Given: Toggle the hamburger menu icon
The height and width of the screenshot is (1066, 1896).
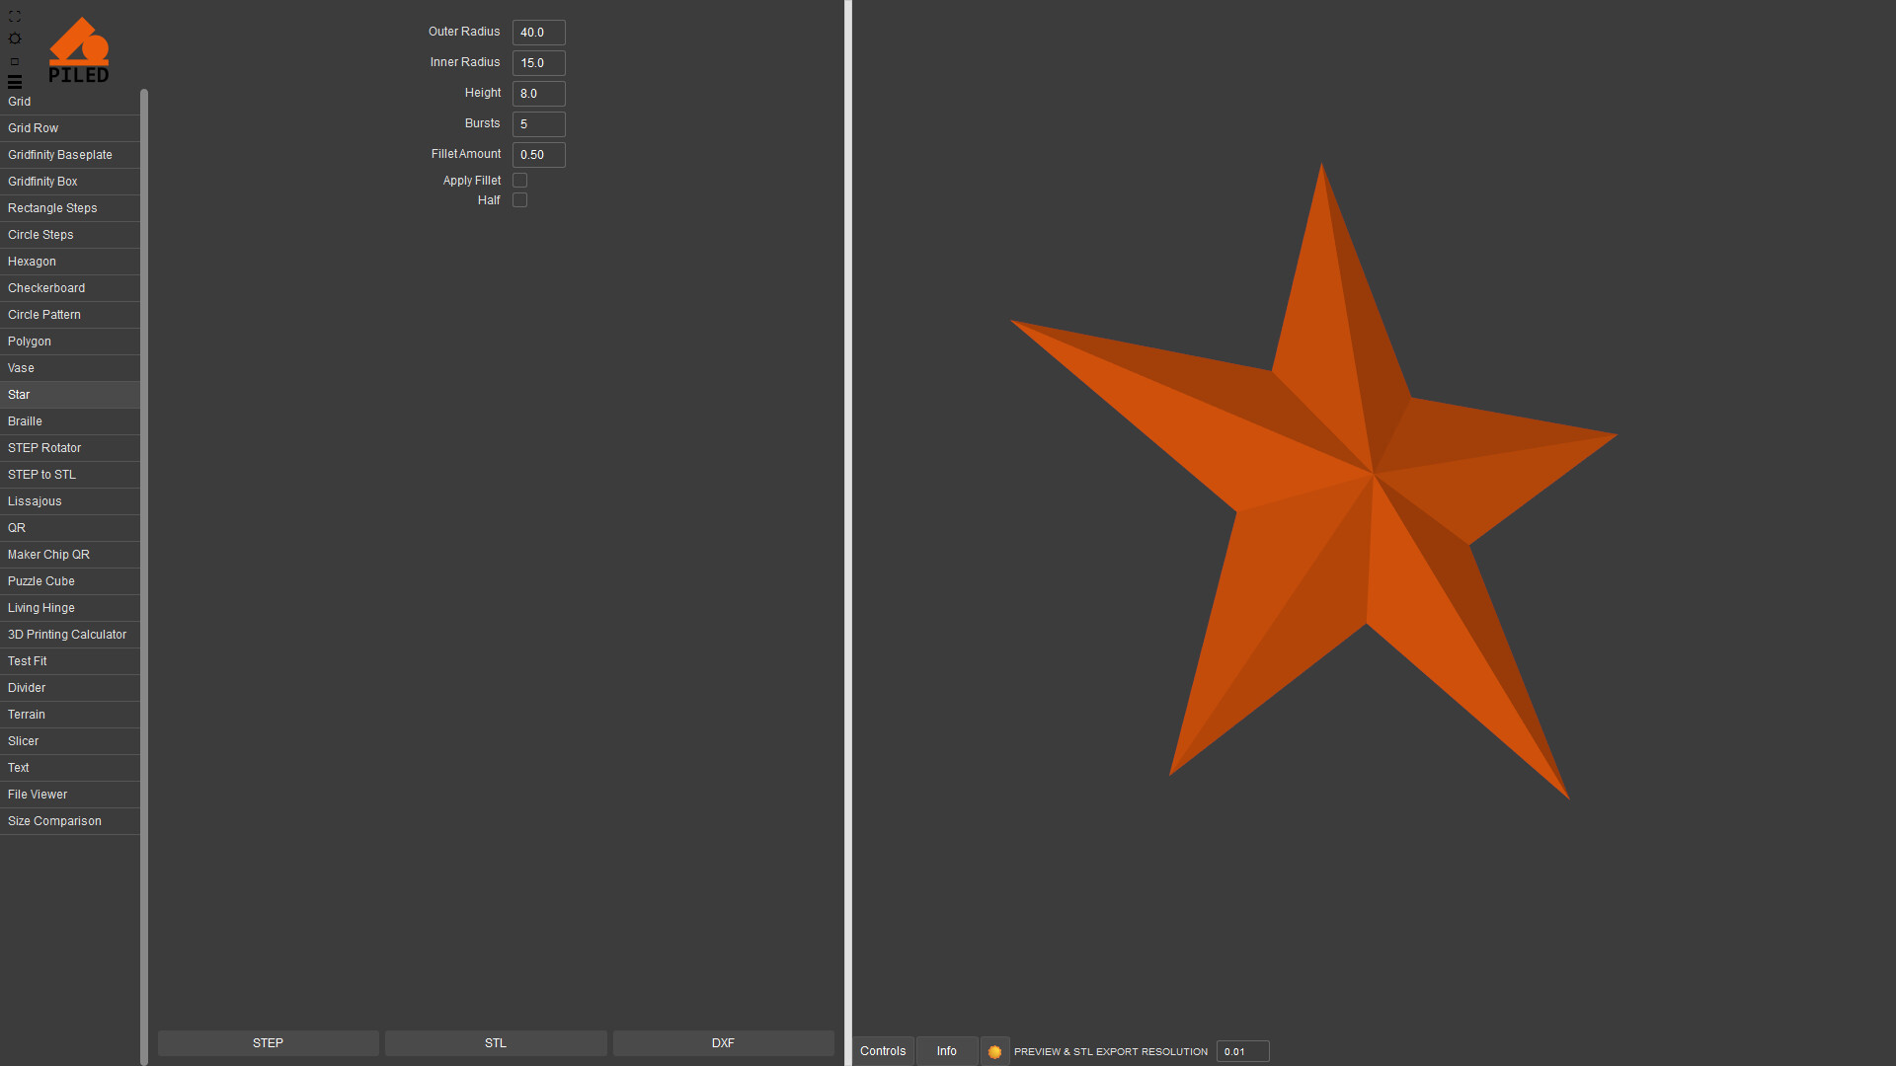Looking at the screenshot, I should click(x=15, y=82).
